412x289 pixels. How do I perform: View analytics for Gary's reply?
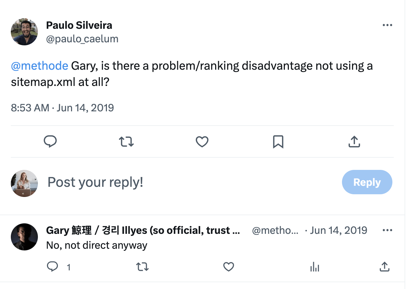click(x=315, y=267)
